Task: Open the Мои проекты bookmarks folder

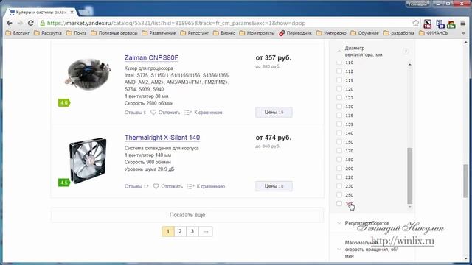Action: (x=257, y=33)
